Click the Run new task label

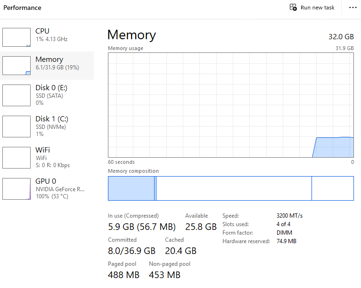tap(317, 8)
